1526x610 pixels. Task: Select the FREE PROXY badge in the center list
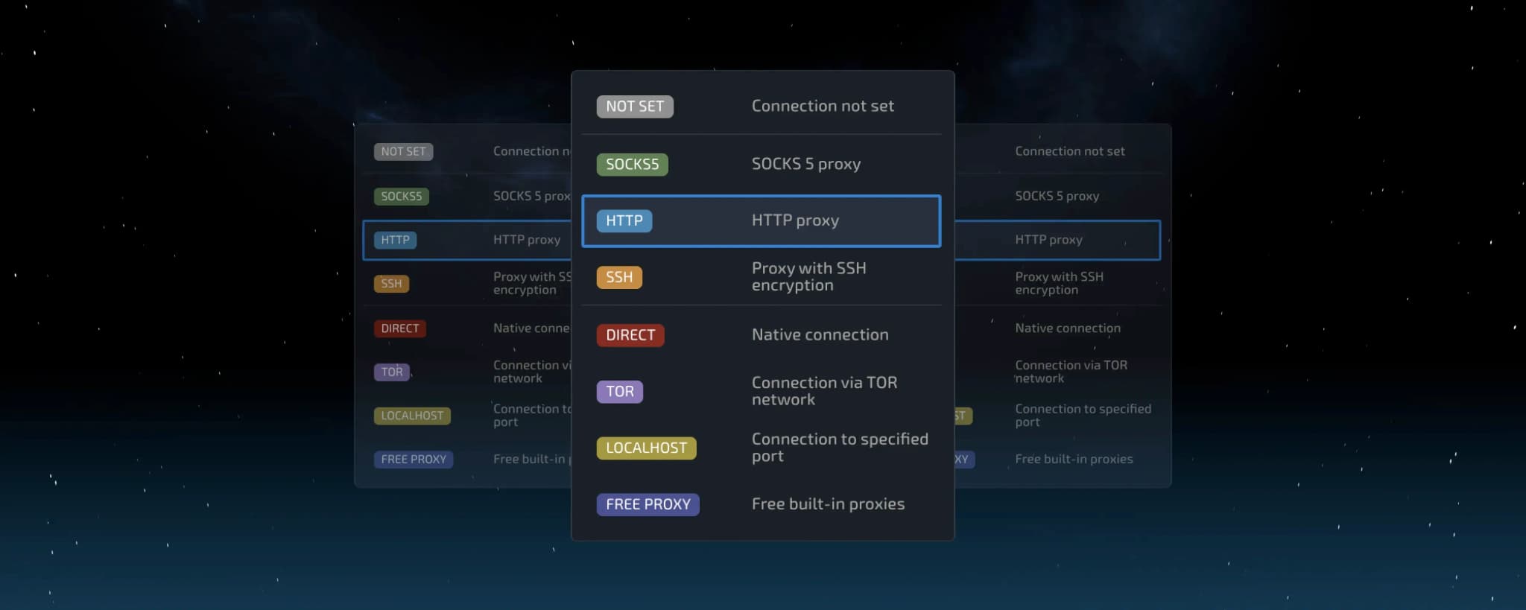click(x=648, y=504)
